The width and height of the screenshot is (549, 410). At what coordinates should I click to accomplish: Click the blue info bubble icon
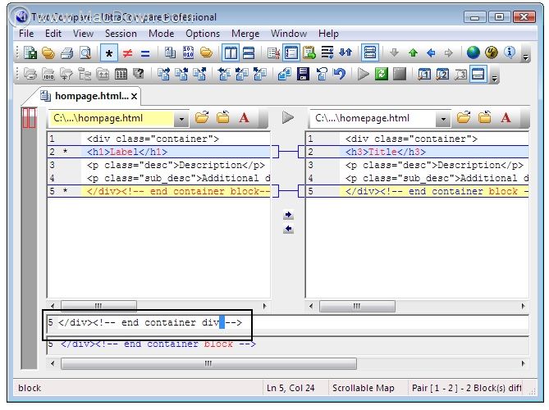510,52
